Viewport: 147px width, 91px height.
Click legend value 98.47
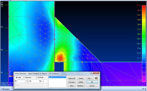(x=139, y=39)
